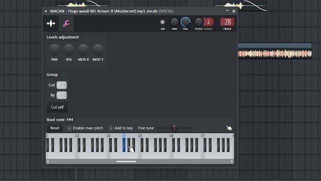321x181 pixels.
Task: Enable the main pitch option
Action: click(85, 128)
